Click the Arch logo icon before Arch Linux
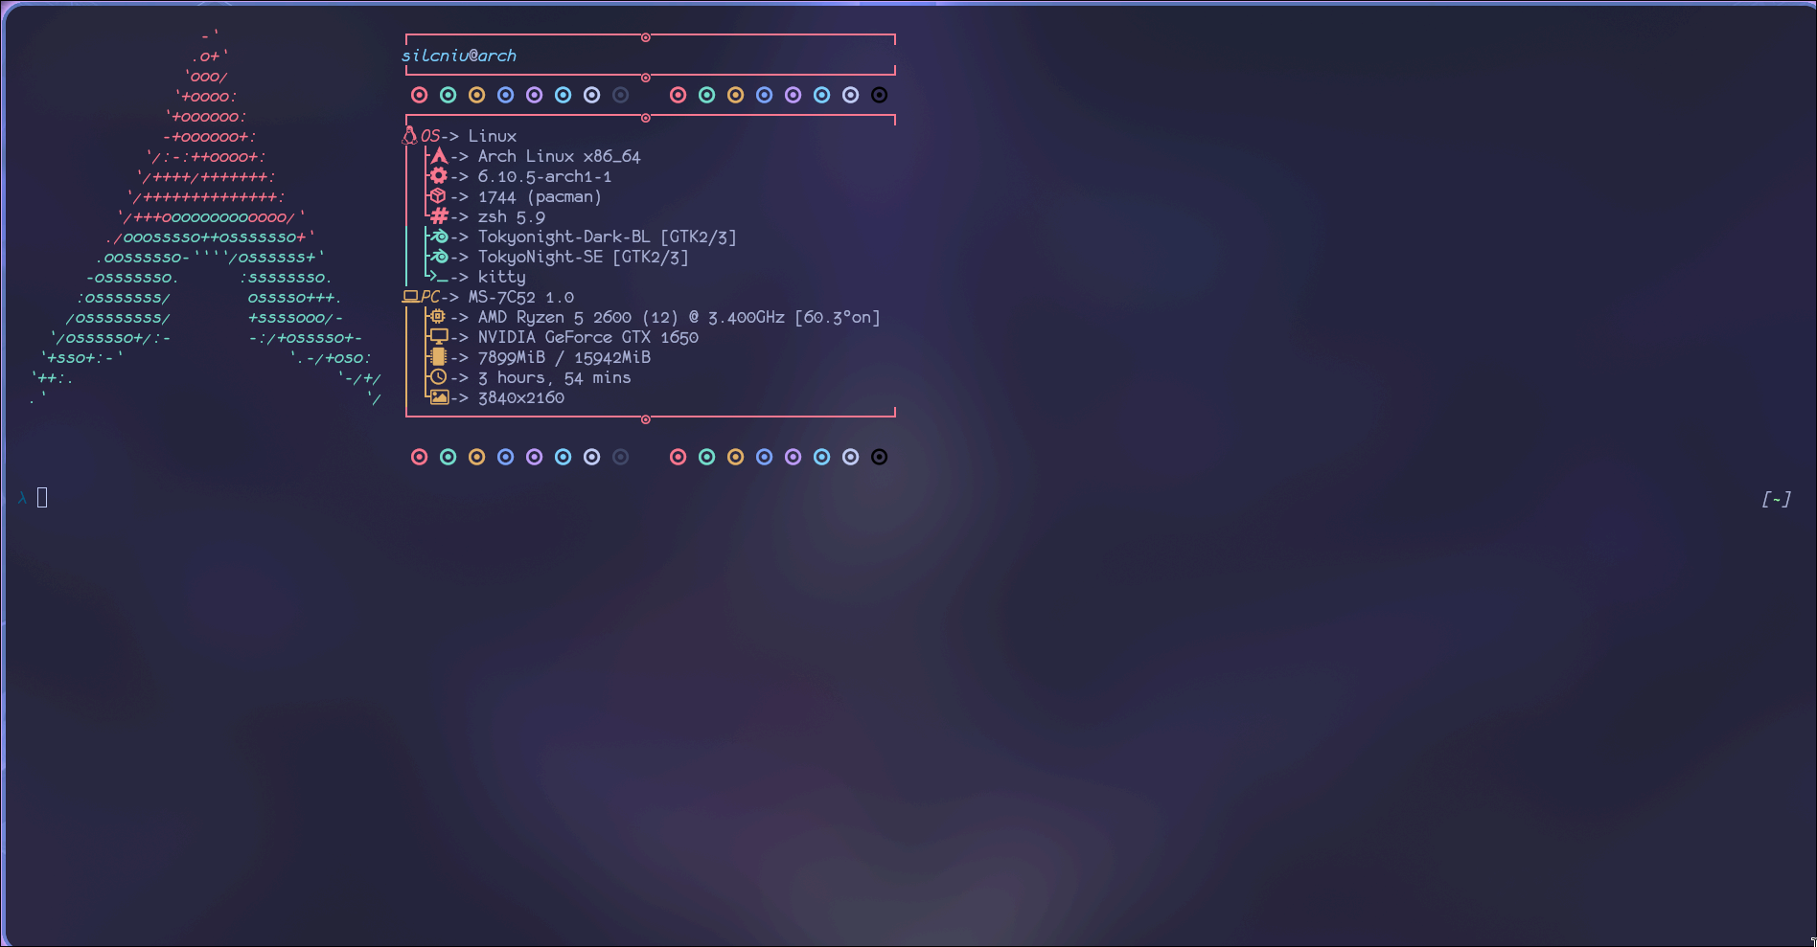The image size is (1817, 947). point(439,156)
